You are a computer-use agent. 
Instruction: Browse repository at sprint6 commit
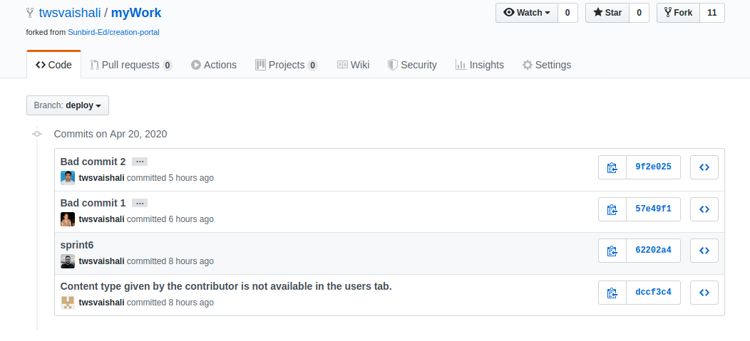pos(704,251)
